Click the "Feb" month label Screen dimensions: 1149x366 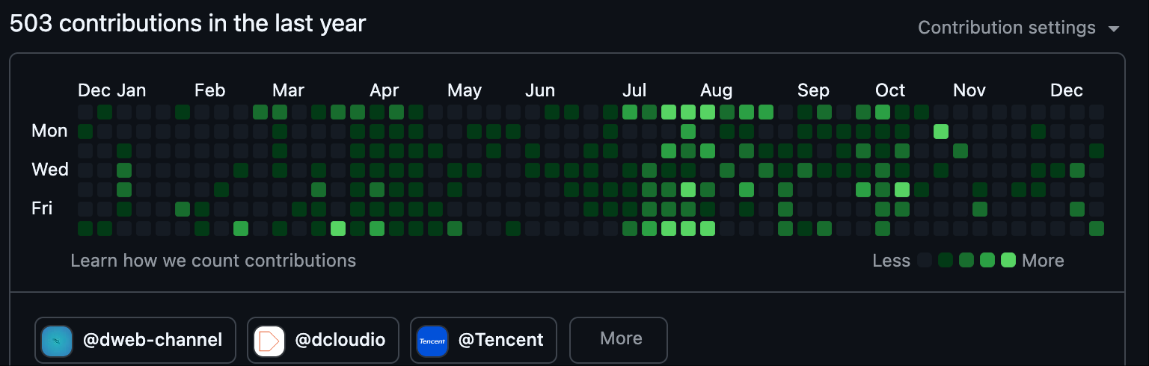(209, 91)
